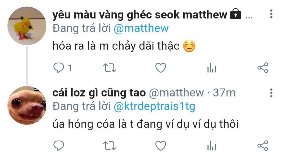287x153 pixels.
Task: Open the @matthew mention link
Action: [141, 28]
